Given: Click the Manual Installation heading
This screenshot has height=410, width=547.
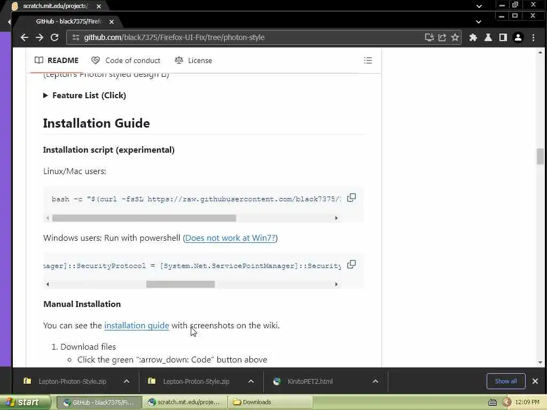Looking at the screenshot, I should point(82,304).
